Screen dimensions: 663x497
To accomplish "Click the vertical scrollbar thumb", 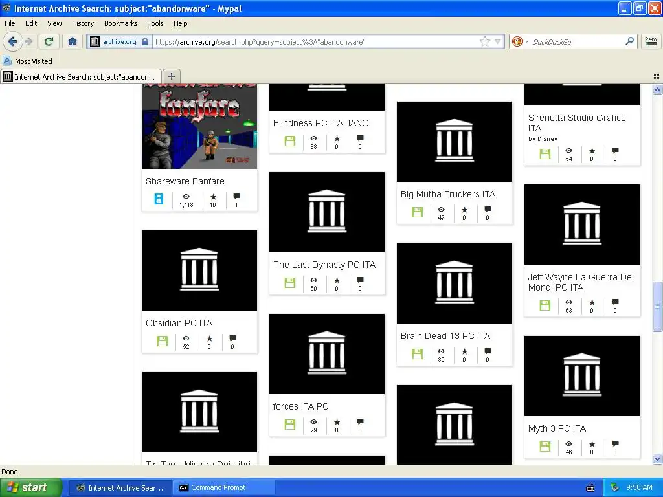I will pyautogui.click(x=657, y=306).
